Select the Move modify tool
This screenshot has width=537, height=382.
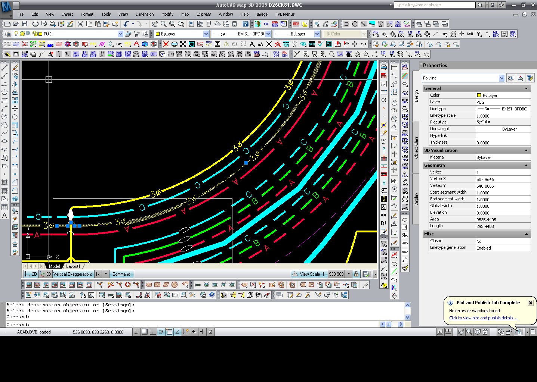[15, 109]
